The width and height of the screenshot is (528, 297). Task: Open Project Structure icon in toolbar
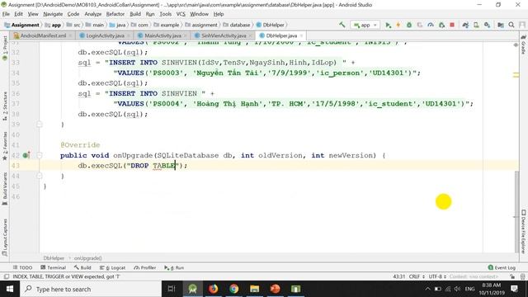[x=501, y=25]
